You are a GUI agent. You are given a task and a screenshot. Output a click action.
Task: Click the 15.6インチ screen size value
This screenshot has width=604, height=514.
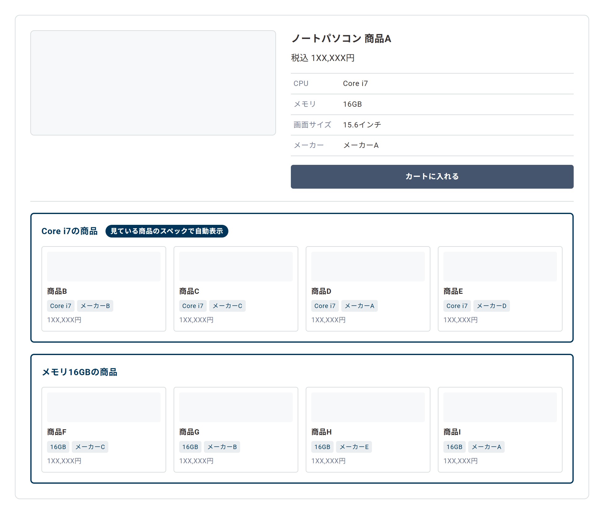coord(362,125)
